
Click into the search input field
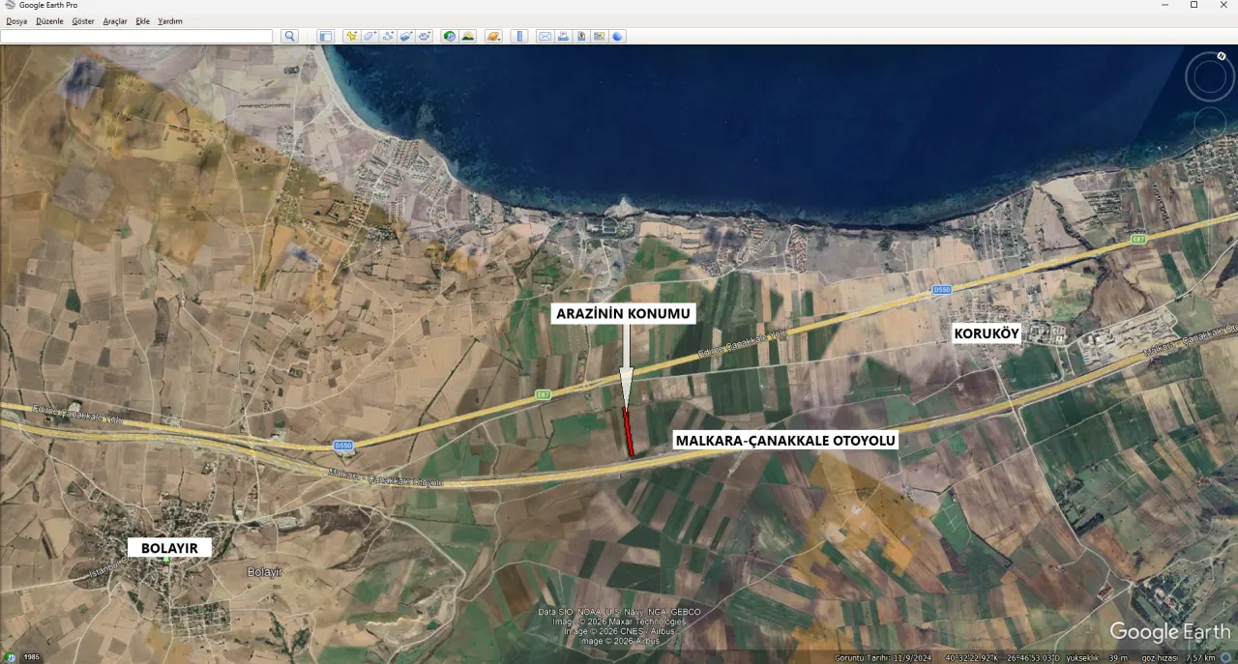point(136,36)
